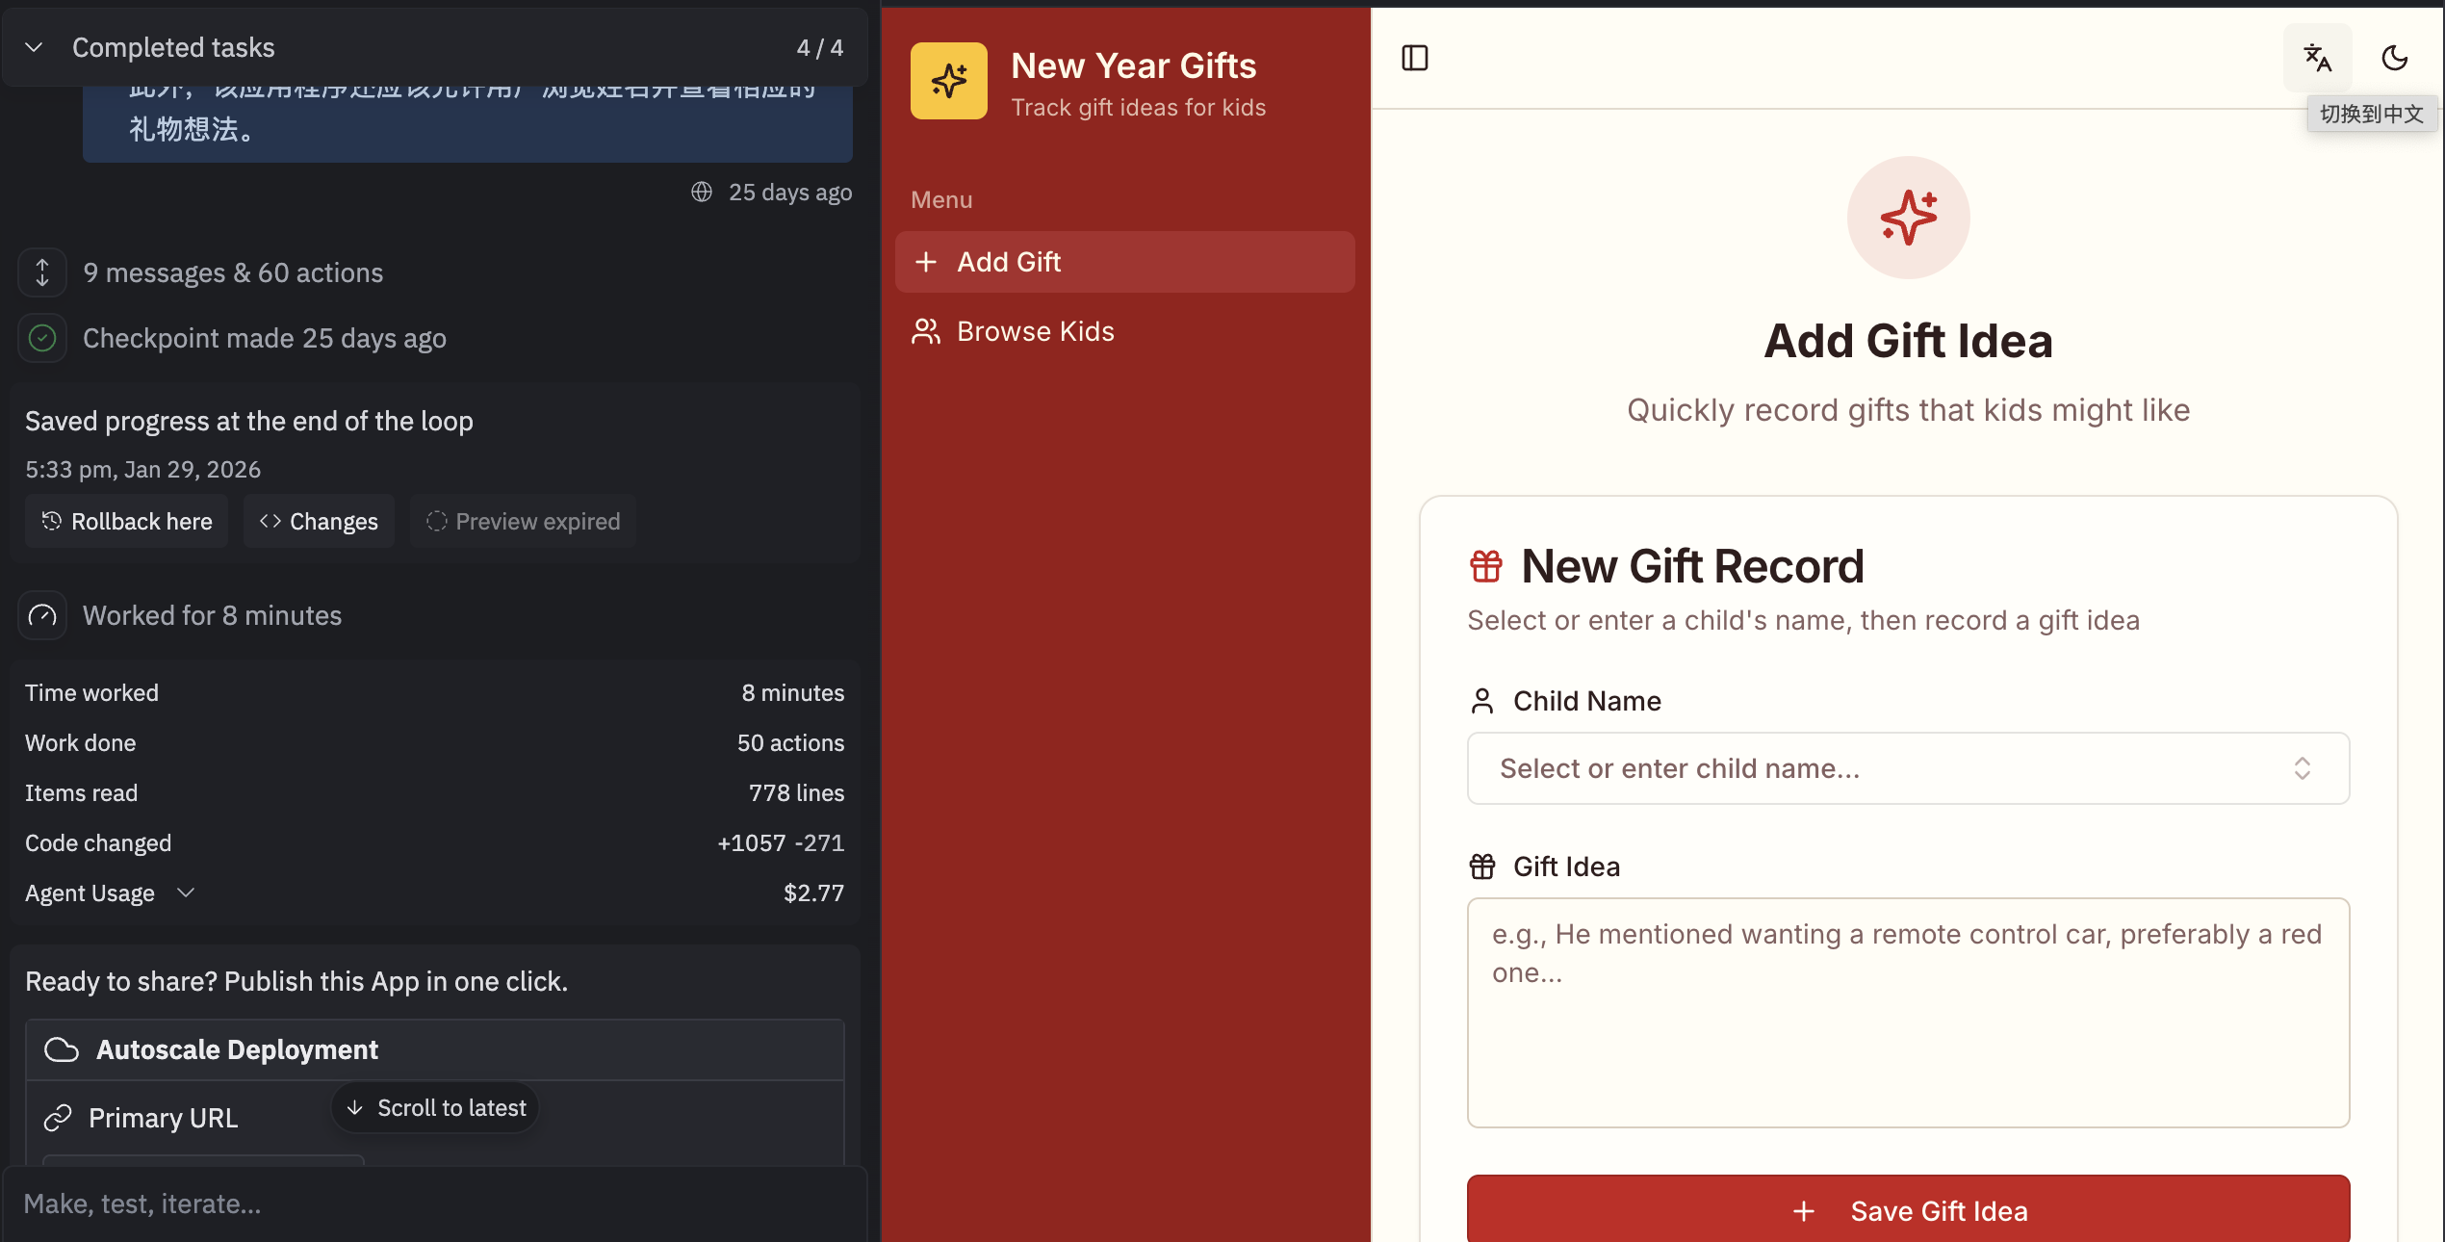Open the language translation icon

tap(2318, 58)
